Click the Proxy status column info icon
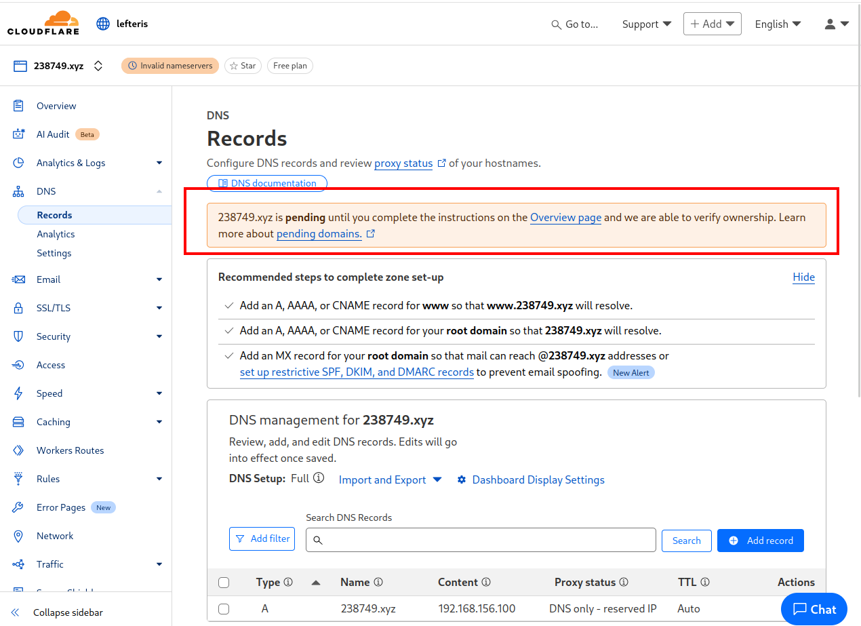 [624, 582]
